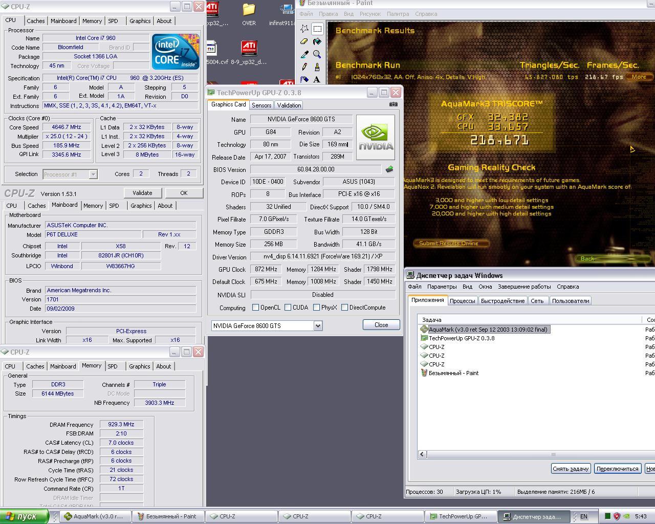Click the NVIDIA tray icon
The image size is (655, 524).
point(626,516)
